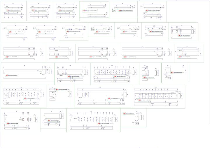The image size is (210, 148).
Task: Click the part mark 375 label
Action: [33, 10]
